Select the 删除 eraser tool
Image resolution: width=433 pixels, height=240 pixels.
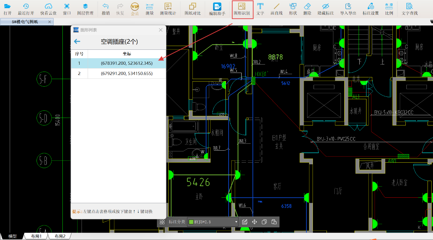[x=307, y=9]
